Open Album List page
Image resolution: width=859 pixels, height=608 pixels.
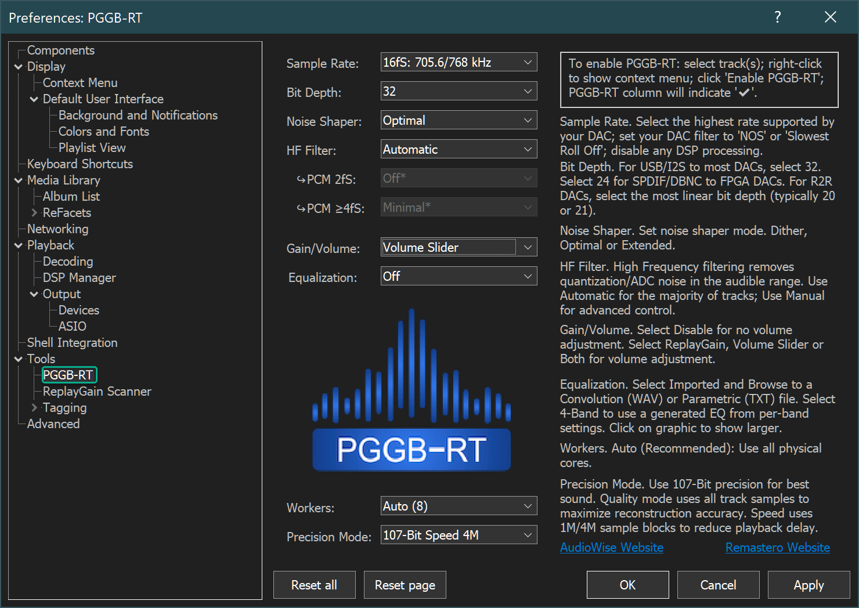point(71,197)
